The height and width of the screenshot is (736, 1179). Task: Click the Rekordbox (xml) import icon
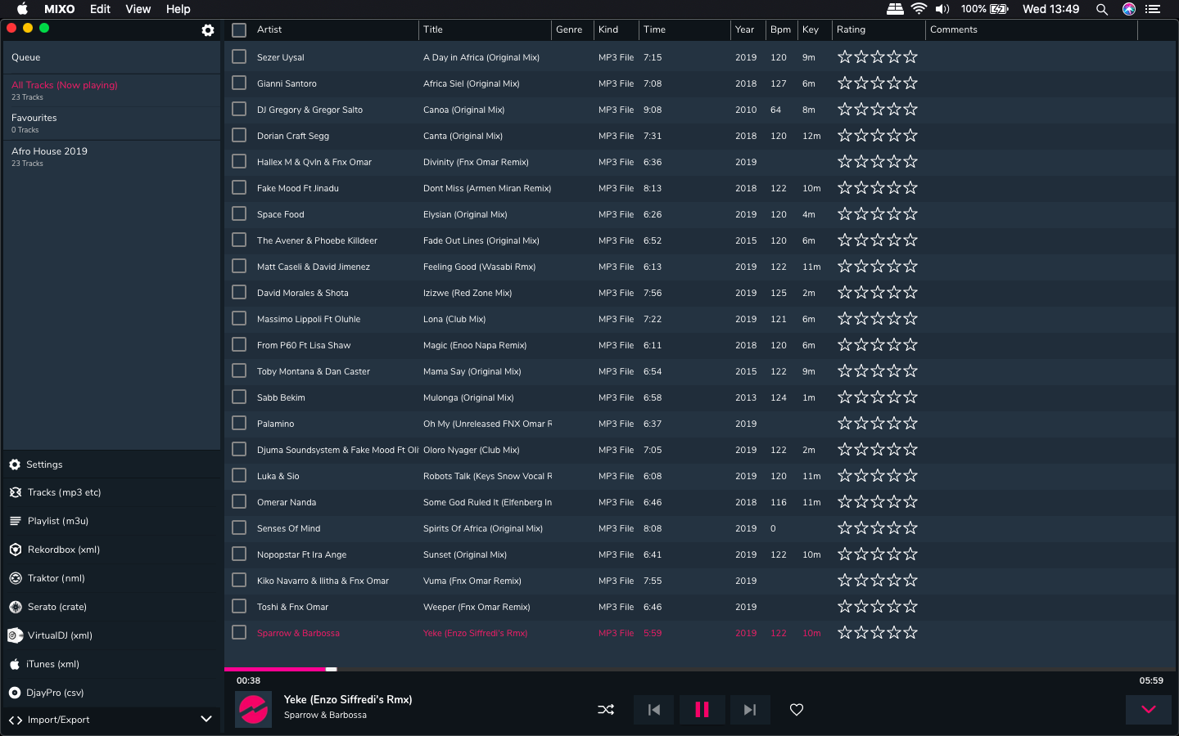[x=16, y=550]
